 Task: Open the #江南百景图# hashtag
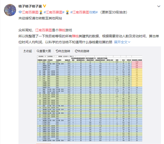pos(54,12)
